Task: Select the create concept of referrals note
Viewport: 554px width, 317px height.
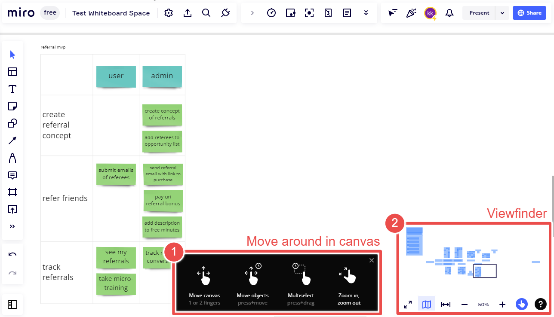Action: 162,114
